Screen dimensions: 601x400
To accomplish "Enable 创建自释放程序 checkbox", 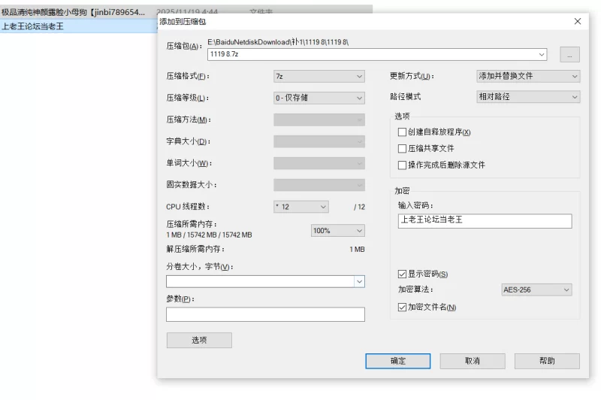I will (402, 132).
